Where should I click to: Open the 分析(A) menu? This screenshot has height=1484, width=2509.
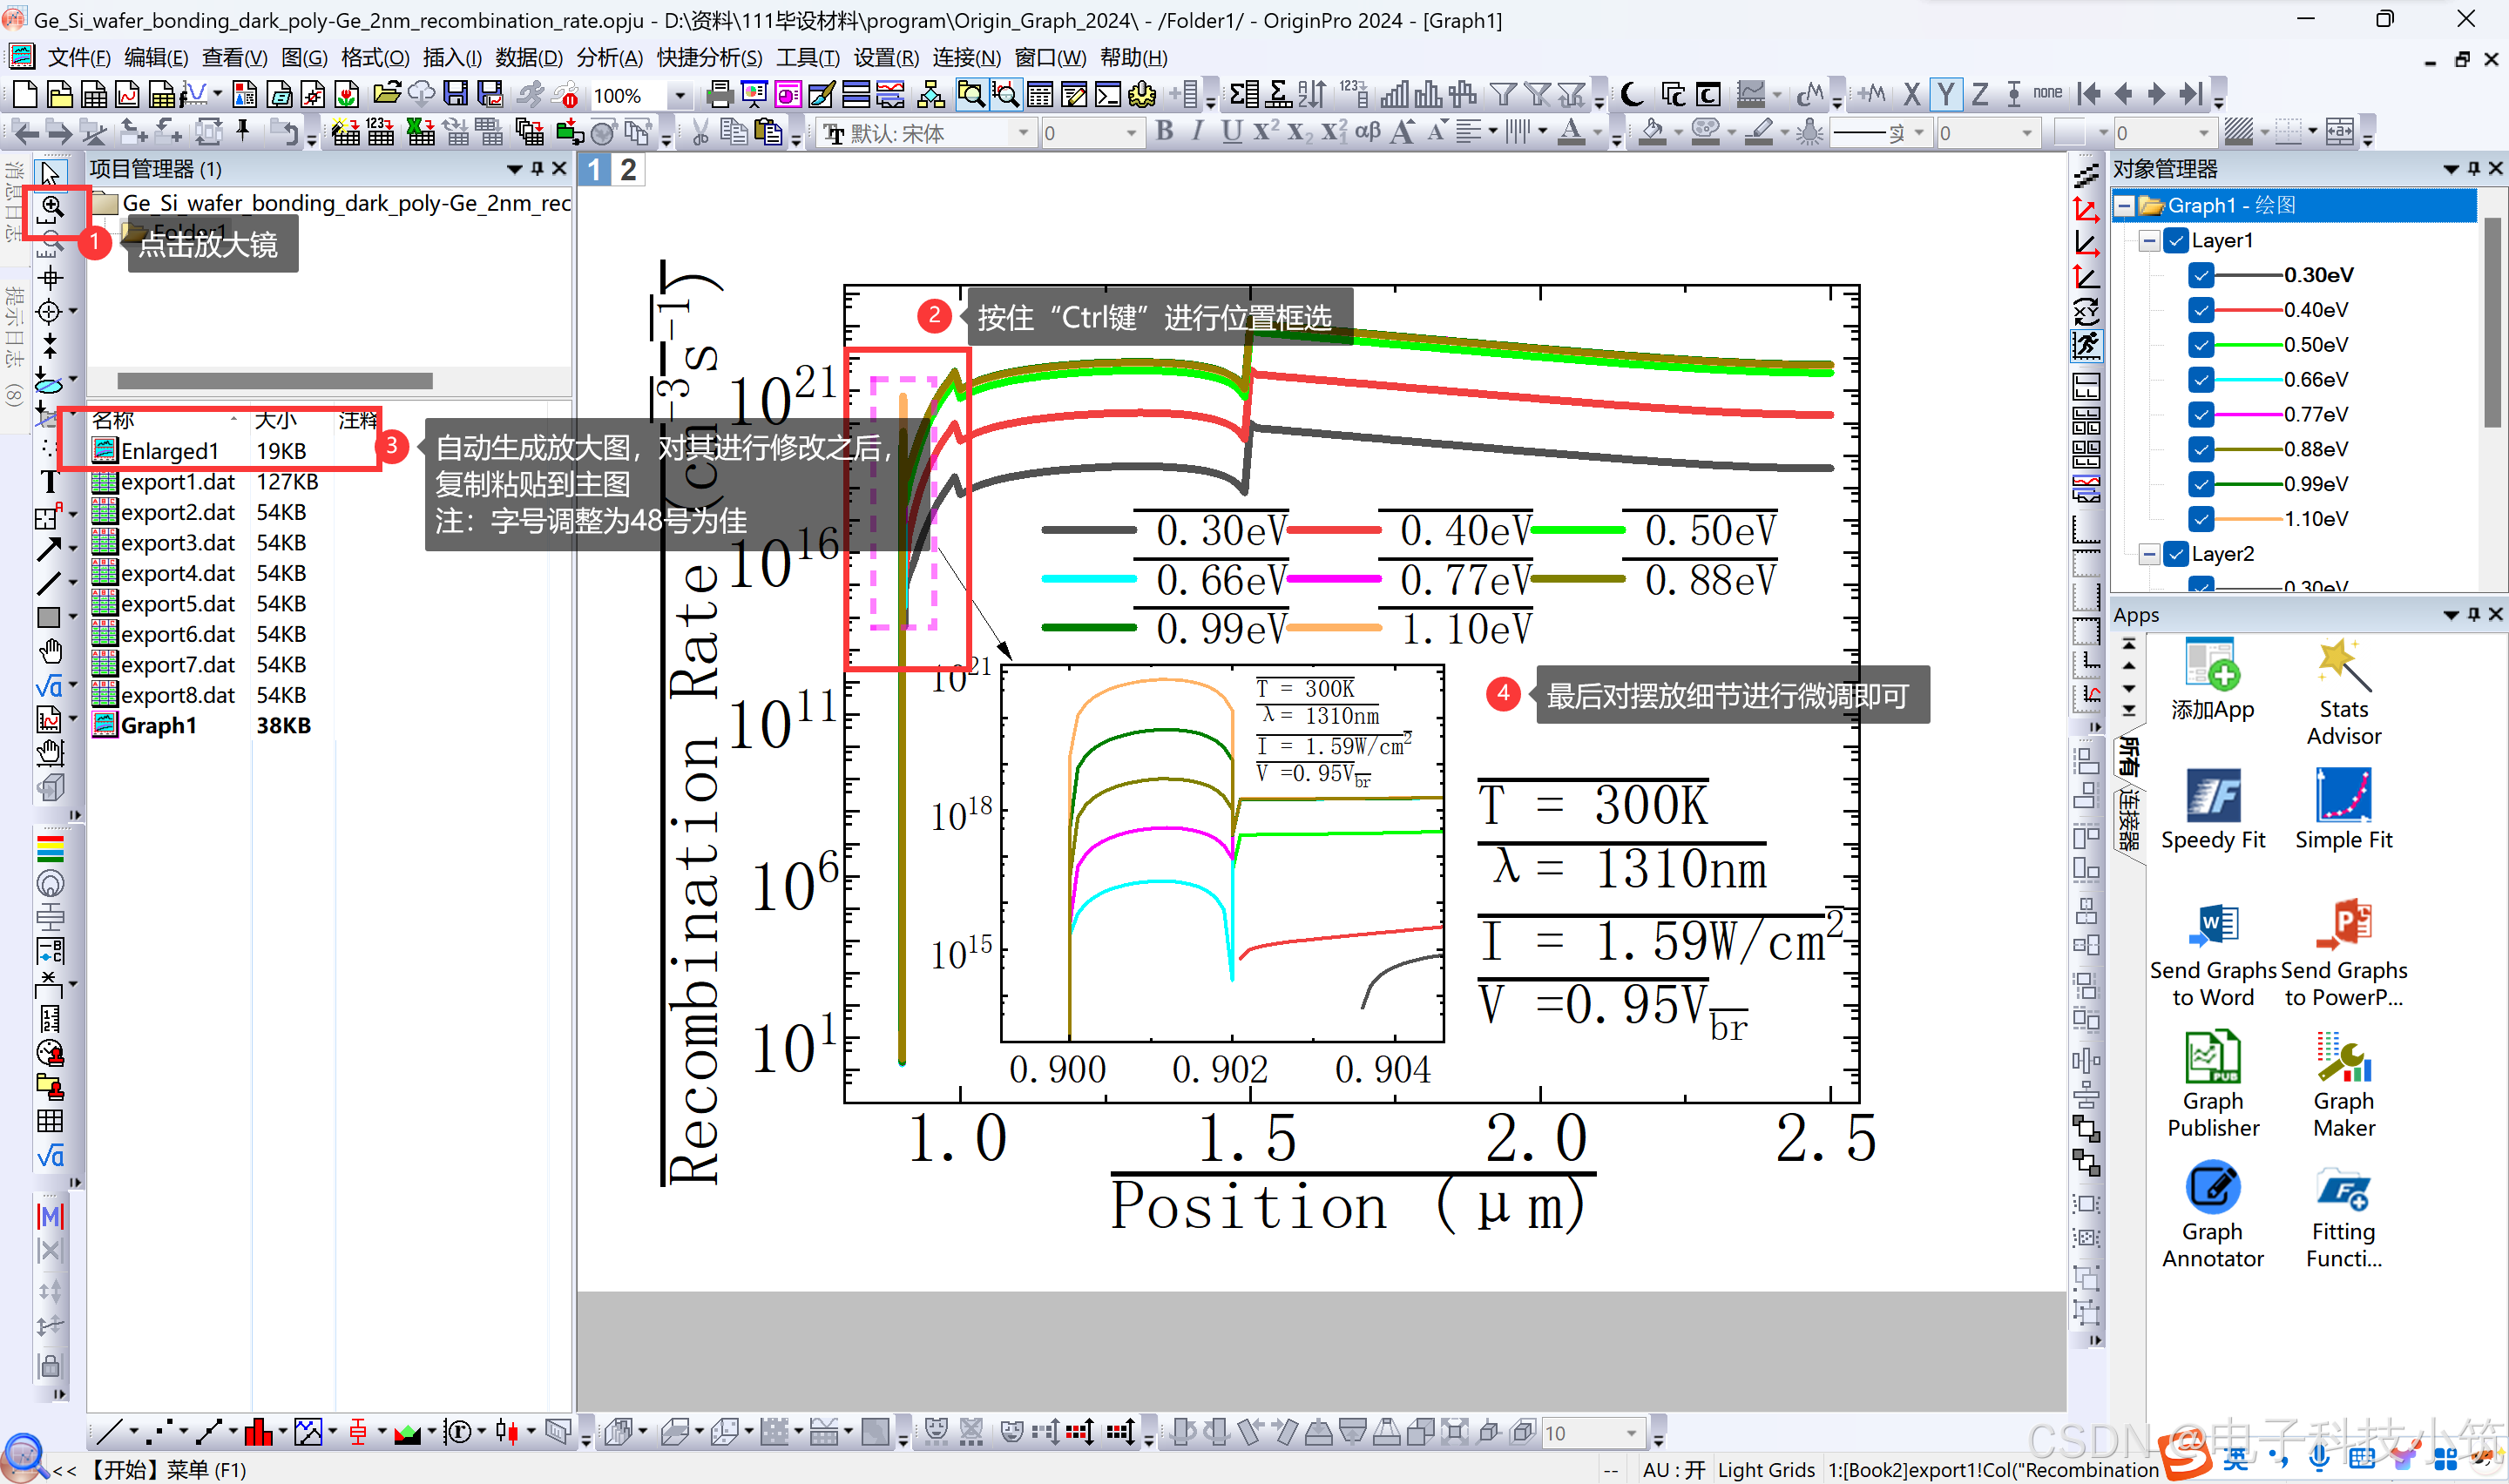pos(609,58)
